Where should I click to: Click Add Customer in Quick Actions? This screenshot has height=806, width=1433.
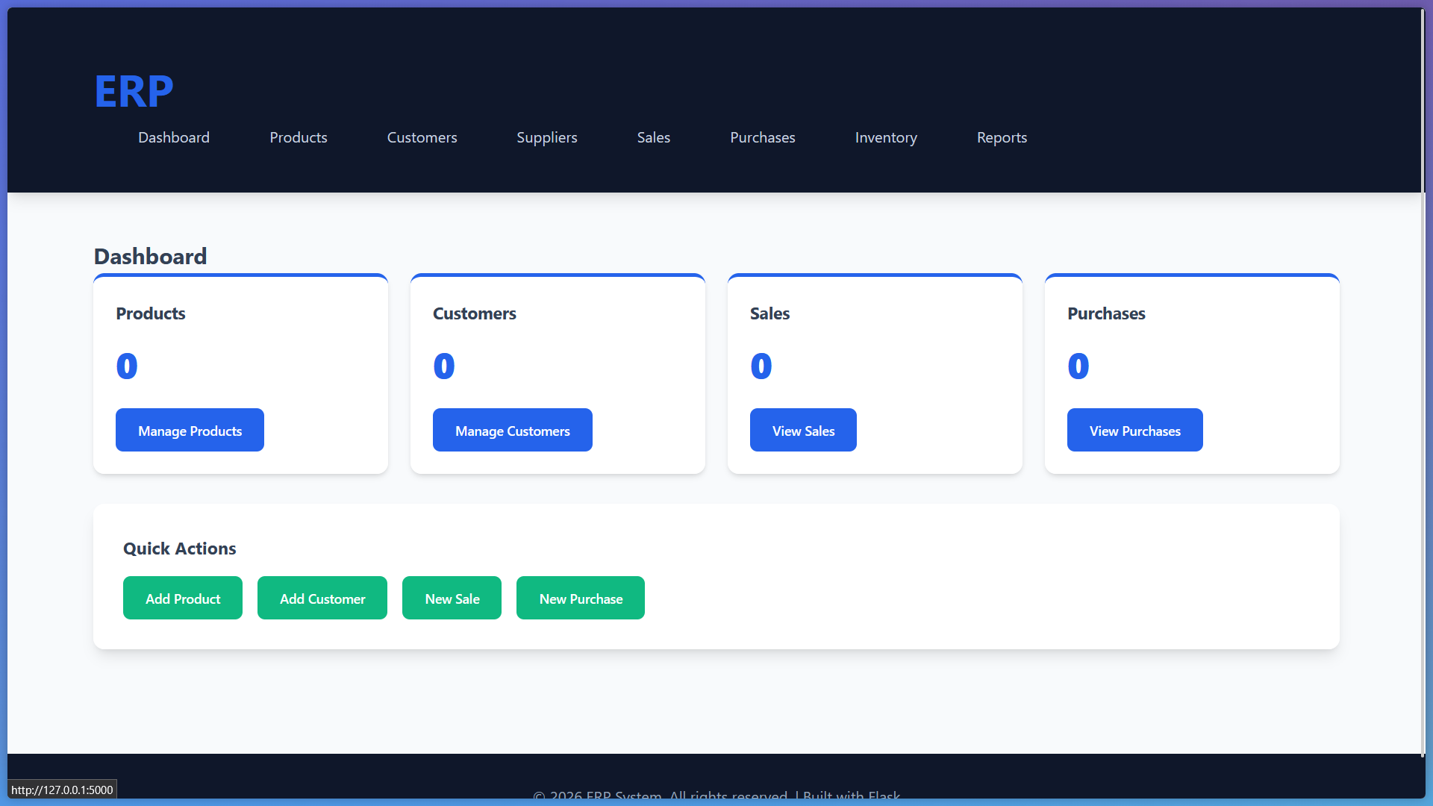click(x=322, y=598)
